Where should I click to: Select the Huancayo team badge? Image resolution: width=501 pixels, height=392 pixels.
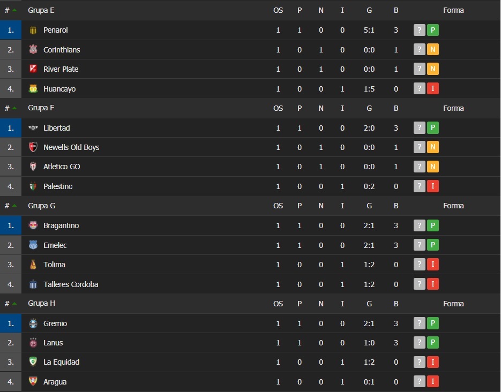tap(33, 89)
